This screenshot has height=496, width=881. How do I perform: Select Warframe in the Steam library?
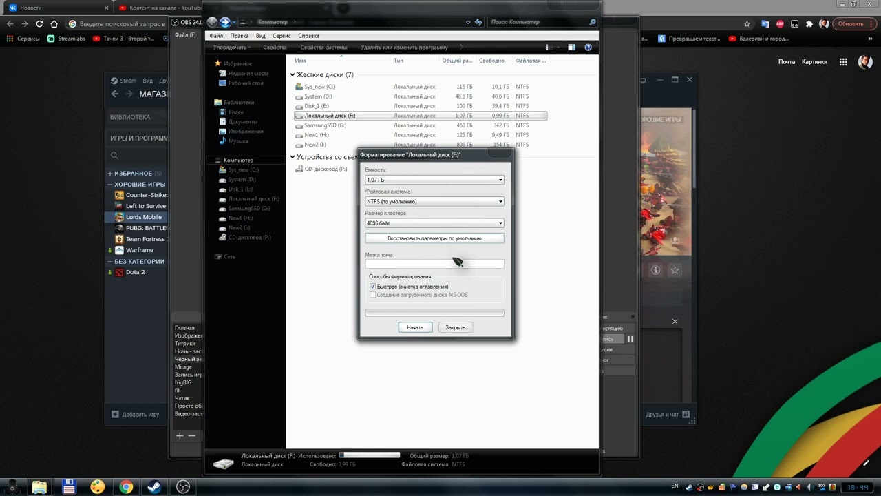[x=139, y=250]
